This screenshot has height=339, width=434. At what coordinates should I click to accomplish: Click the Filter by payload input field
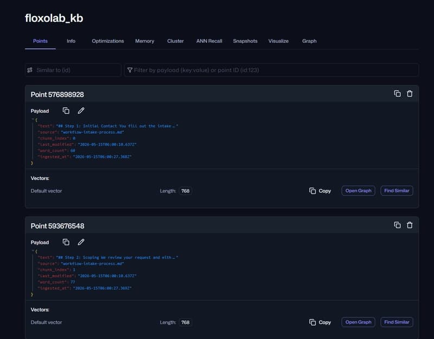point(271,70)
